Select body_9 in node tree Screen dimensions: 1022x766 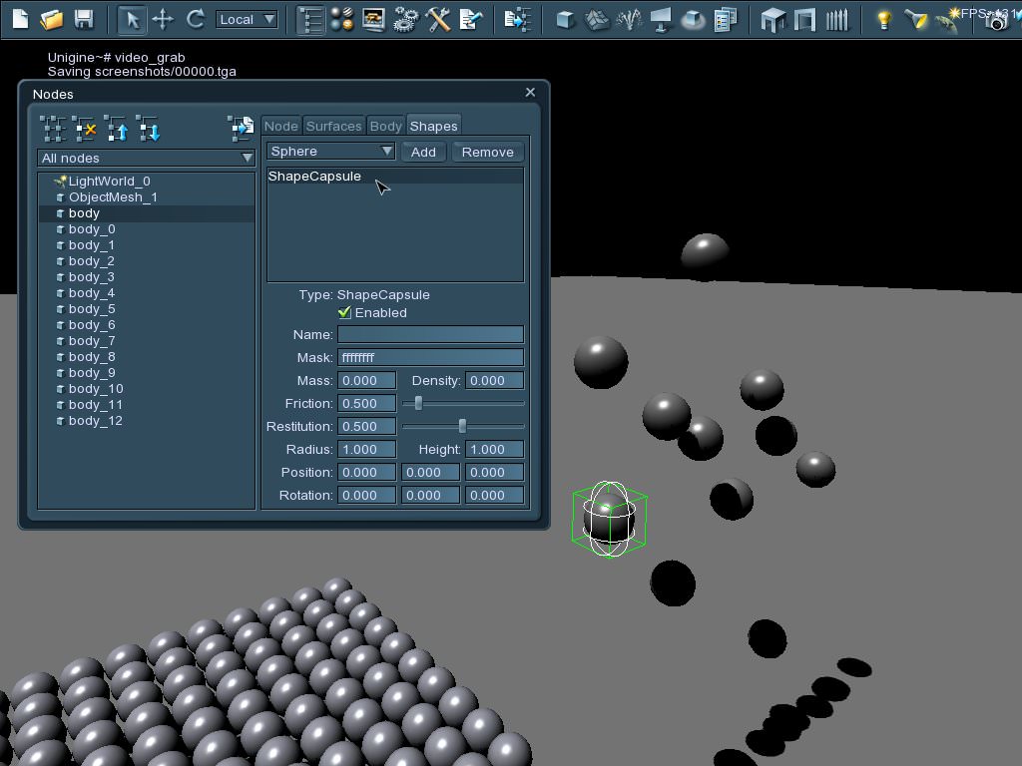point(146,373)
